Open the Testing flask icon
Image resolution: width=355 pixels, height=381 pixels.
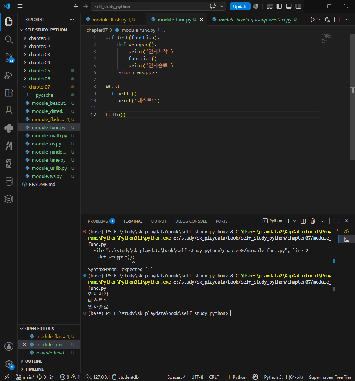[9, 110]
